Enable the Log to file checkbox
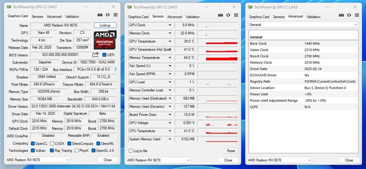This screenshot has height=169, width=366. pyautogui.click(x=131, y=151)
